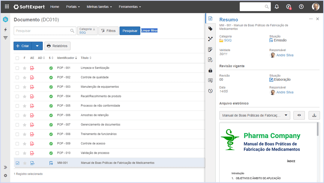Image resolution: width=324 pixels, height=183 pixels.
Task: Click the blue Pesquisar button
Action: coord(130,31)
